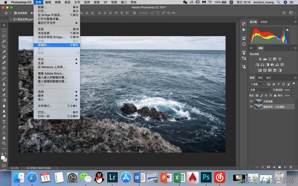Expand the 导出 submenu

point(57,59)
